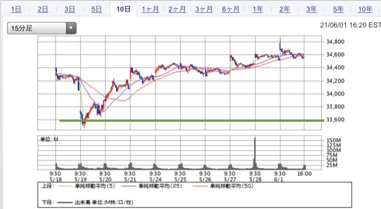Click the 9:30 5/21 date label

point(130,177)
